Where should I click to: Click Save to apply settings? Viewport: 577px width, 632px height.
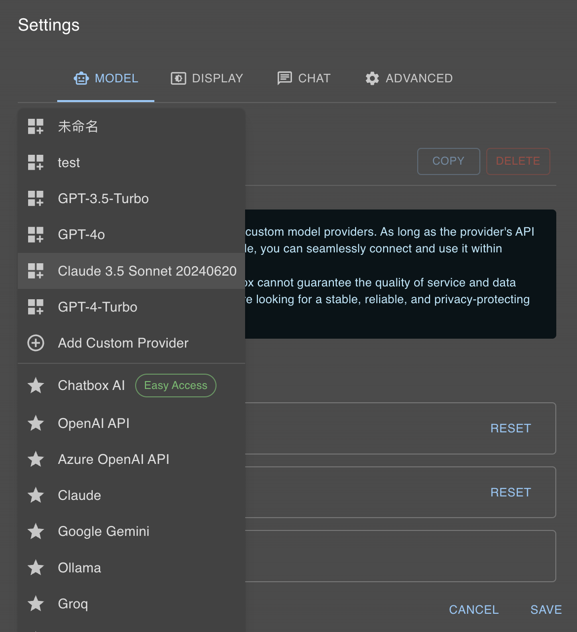[x=546, y=610]
